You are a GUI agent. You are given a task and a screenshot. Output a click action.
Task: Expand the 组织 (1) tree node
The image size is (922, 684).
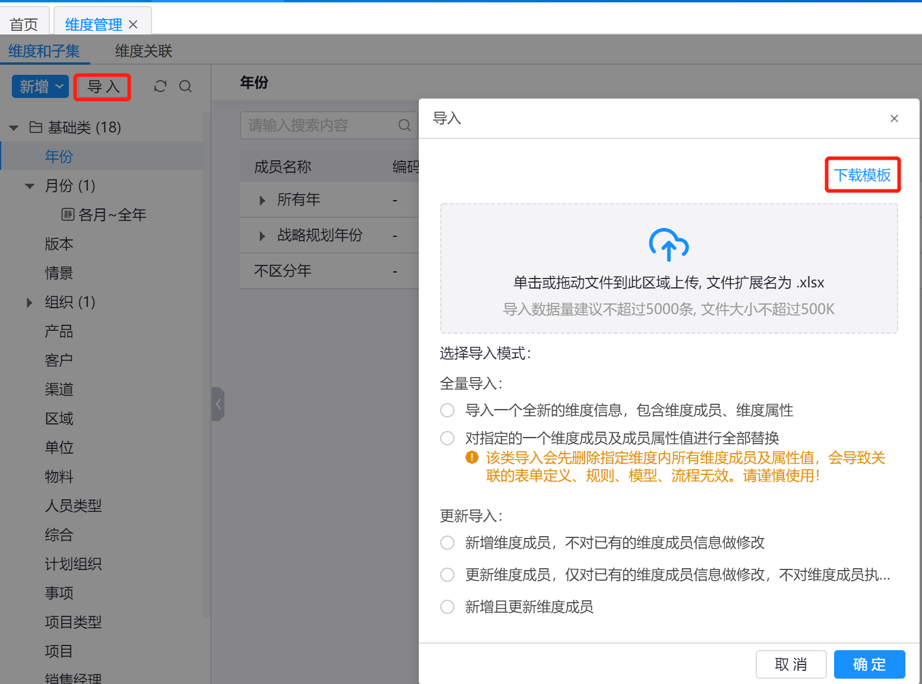[30, 303]
